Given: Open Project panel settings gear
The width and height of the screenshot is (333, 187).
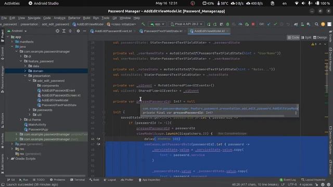Looking at the screenshot, I should coord(78,31).
